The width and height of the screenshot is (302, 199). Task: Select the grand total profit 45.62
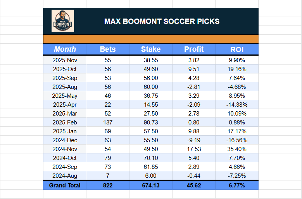[x=193, y=185]
